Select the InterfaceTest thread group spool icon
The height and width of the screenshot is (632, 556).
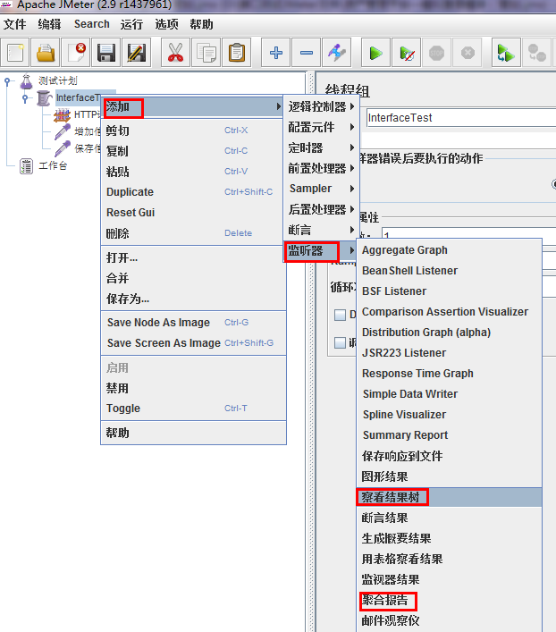click(x=44, y=98)
